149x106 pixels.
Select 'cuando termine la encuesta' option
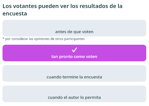74,73
